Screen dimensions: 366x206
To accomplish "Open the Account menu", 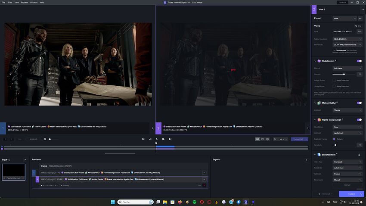I will 34,3.
